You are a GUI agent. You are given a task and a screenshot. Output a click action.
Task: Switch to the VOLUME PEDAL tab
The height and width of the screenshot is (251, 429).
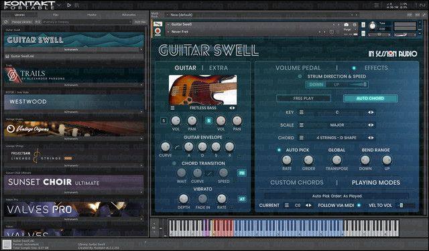pyautogui.click(x=298, y=68)
